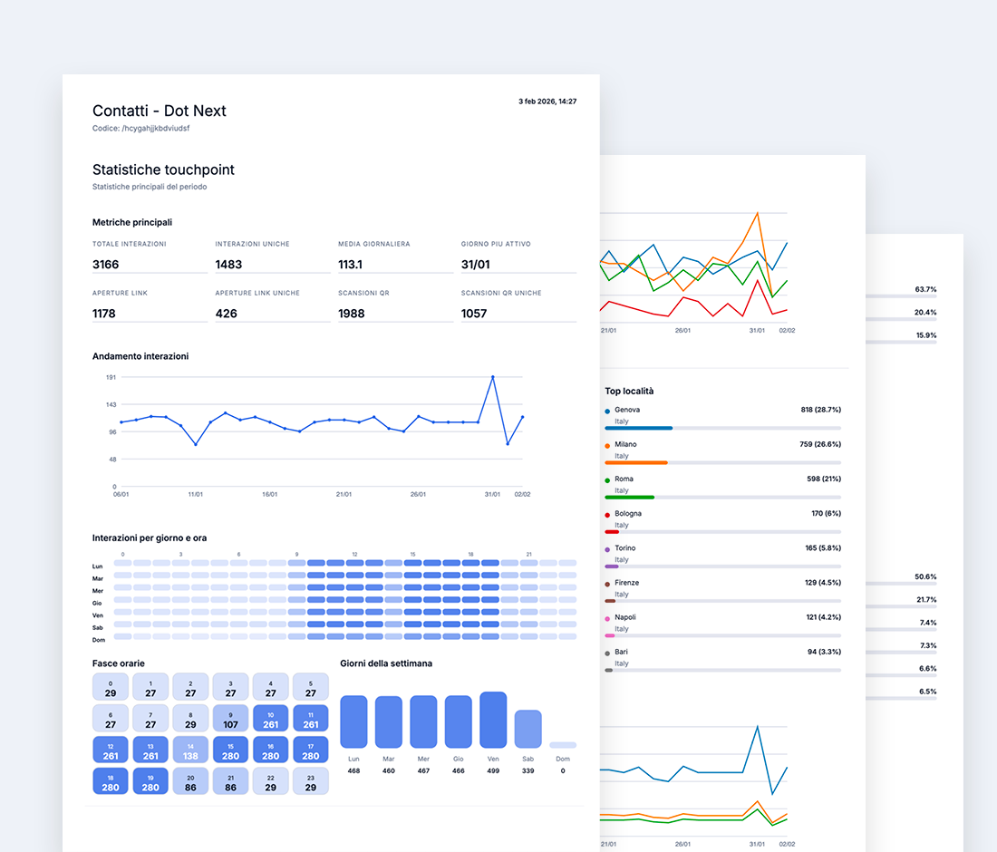
Task: Select the Sab bar in weekday chart
Action: 528,729
